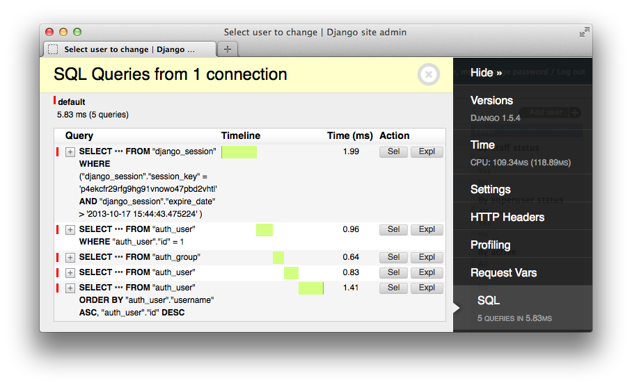632x387 pixels.
Task: Click Sel for the django_session query
Action: (x=393, y=151)
